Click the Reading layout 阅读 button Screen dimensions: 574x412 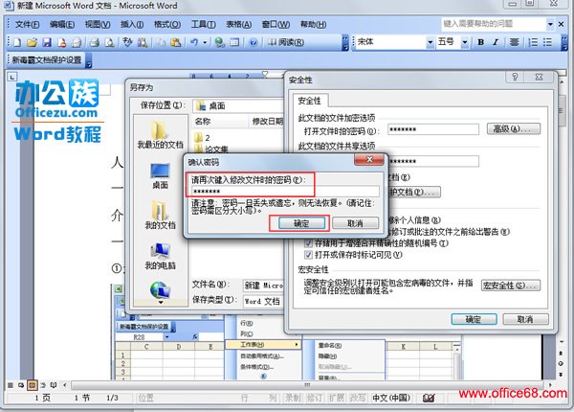[x=286, y=42]
